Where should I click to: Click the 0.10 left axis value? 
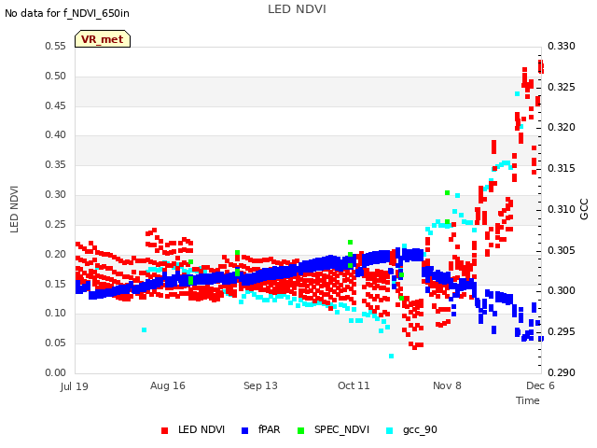pos(55,314)
